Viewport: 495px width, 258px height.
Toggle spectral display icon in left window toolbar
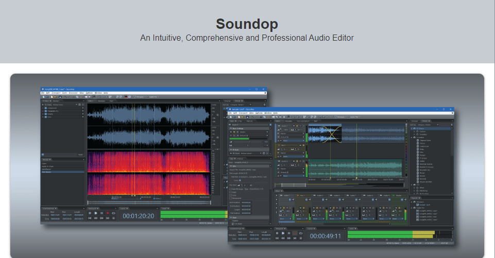tap(126, 97)
